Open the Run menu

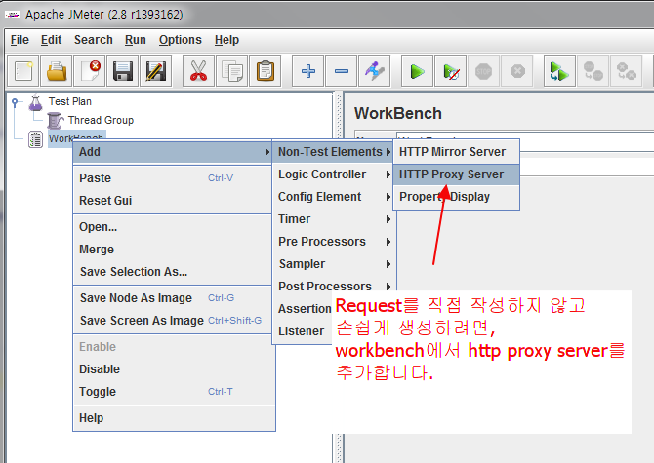coord(136,40)
